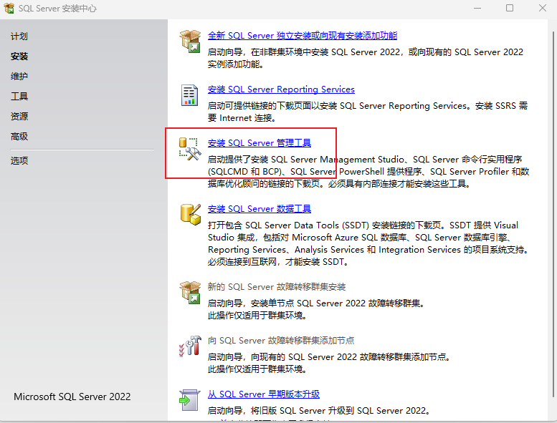Select the 安装 section in sidebar
The image size is (557, 423).
click(19, 57)
